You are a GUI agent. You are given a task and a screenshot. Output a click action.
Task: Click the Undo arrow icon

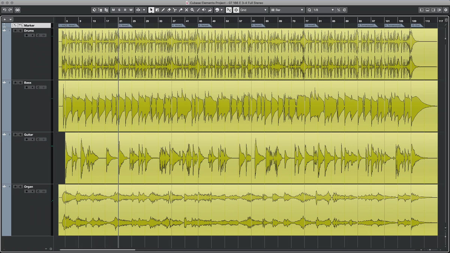[x=4, y=10]
